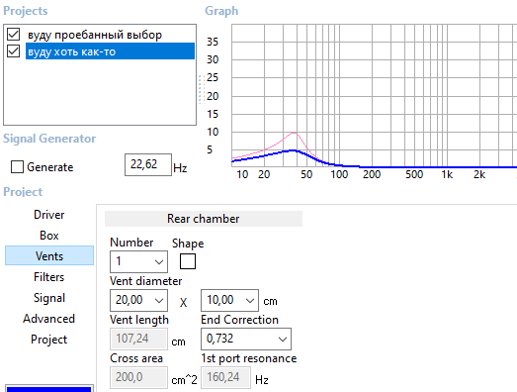Open the Project section in sidebar
517x392 pixels.
pos(49,340)
